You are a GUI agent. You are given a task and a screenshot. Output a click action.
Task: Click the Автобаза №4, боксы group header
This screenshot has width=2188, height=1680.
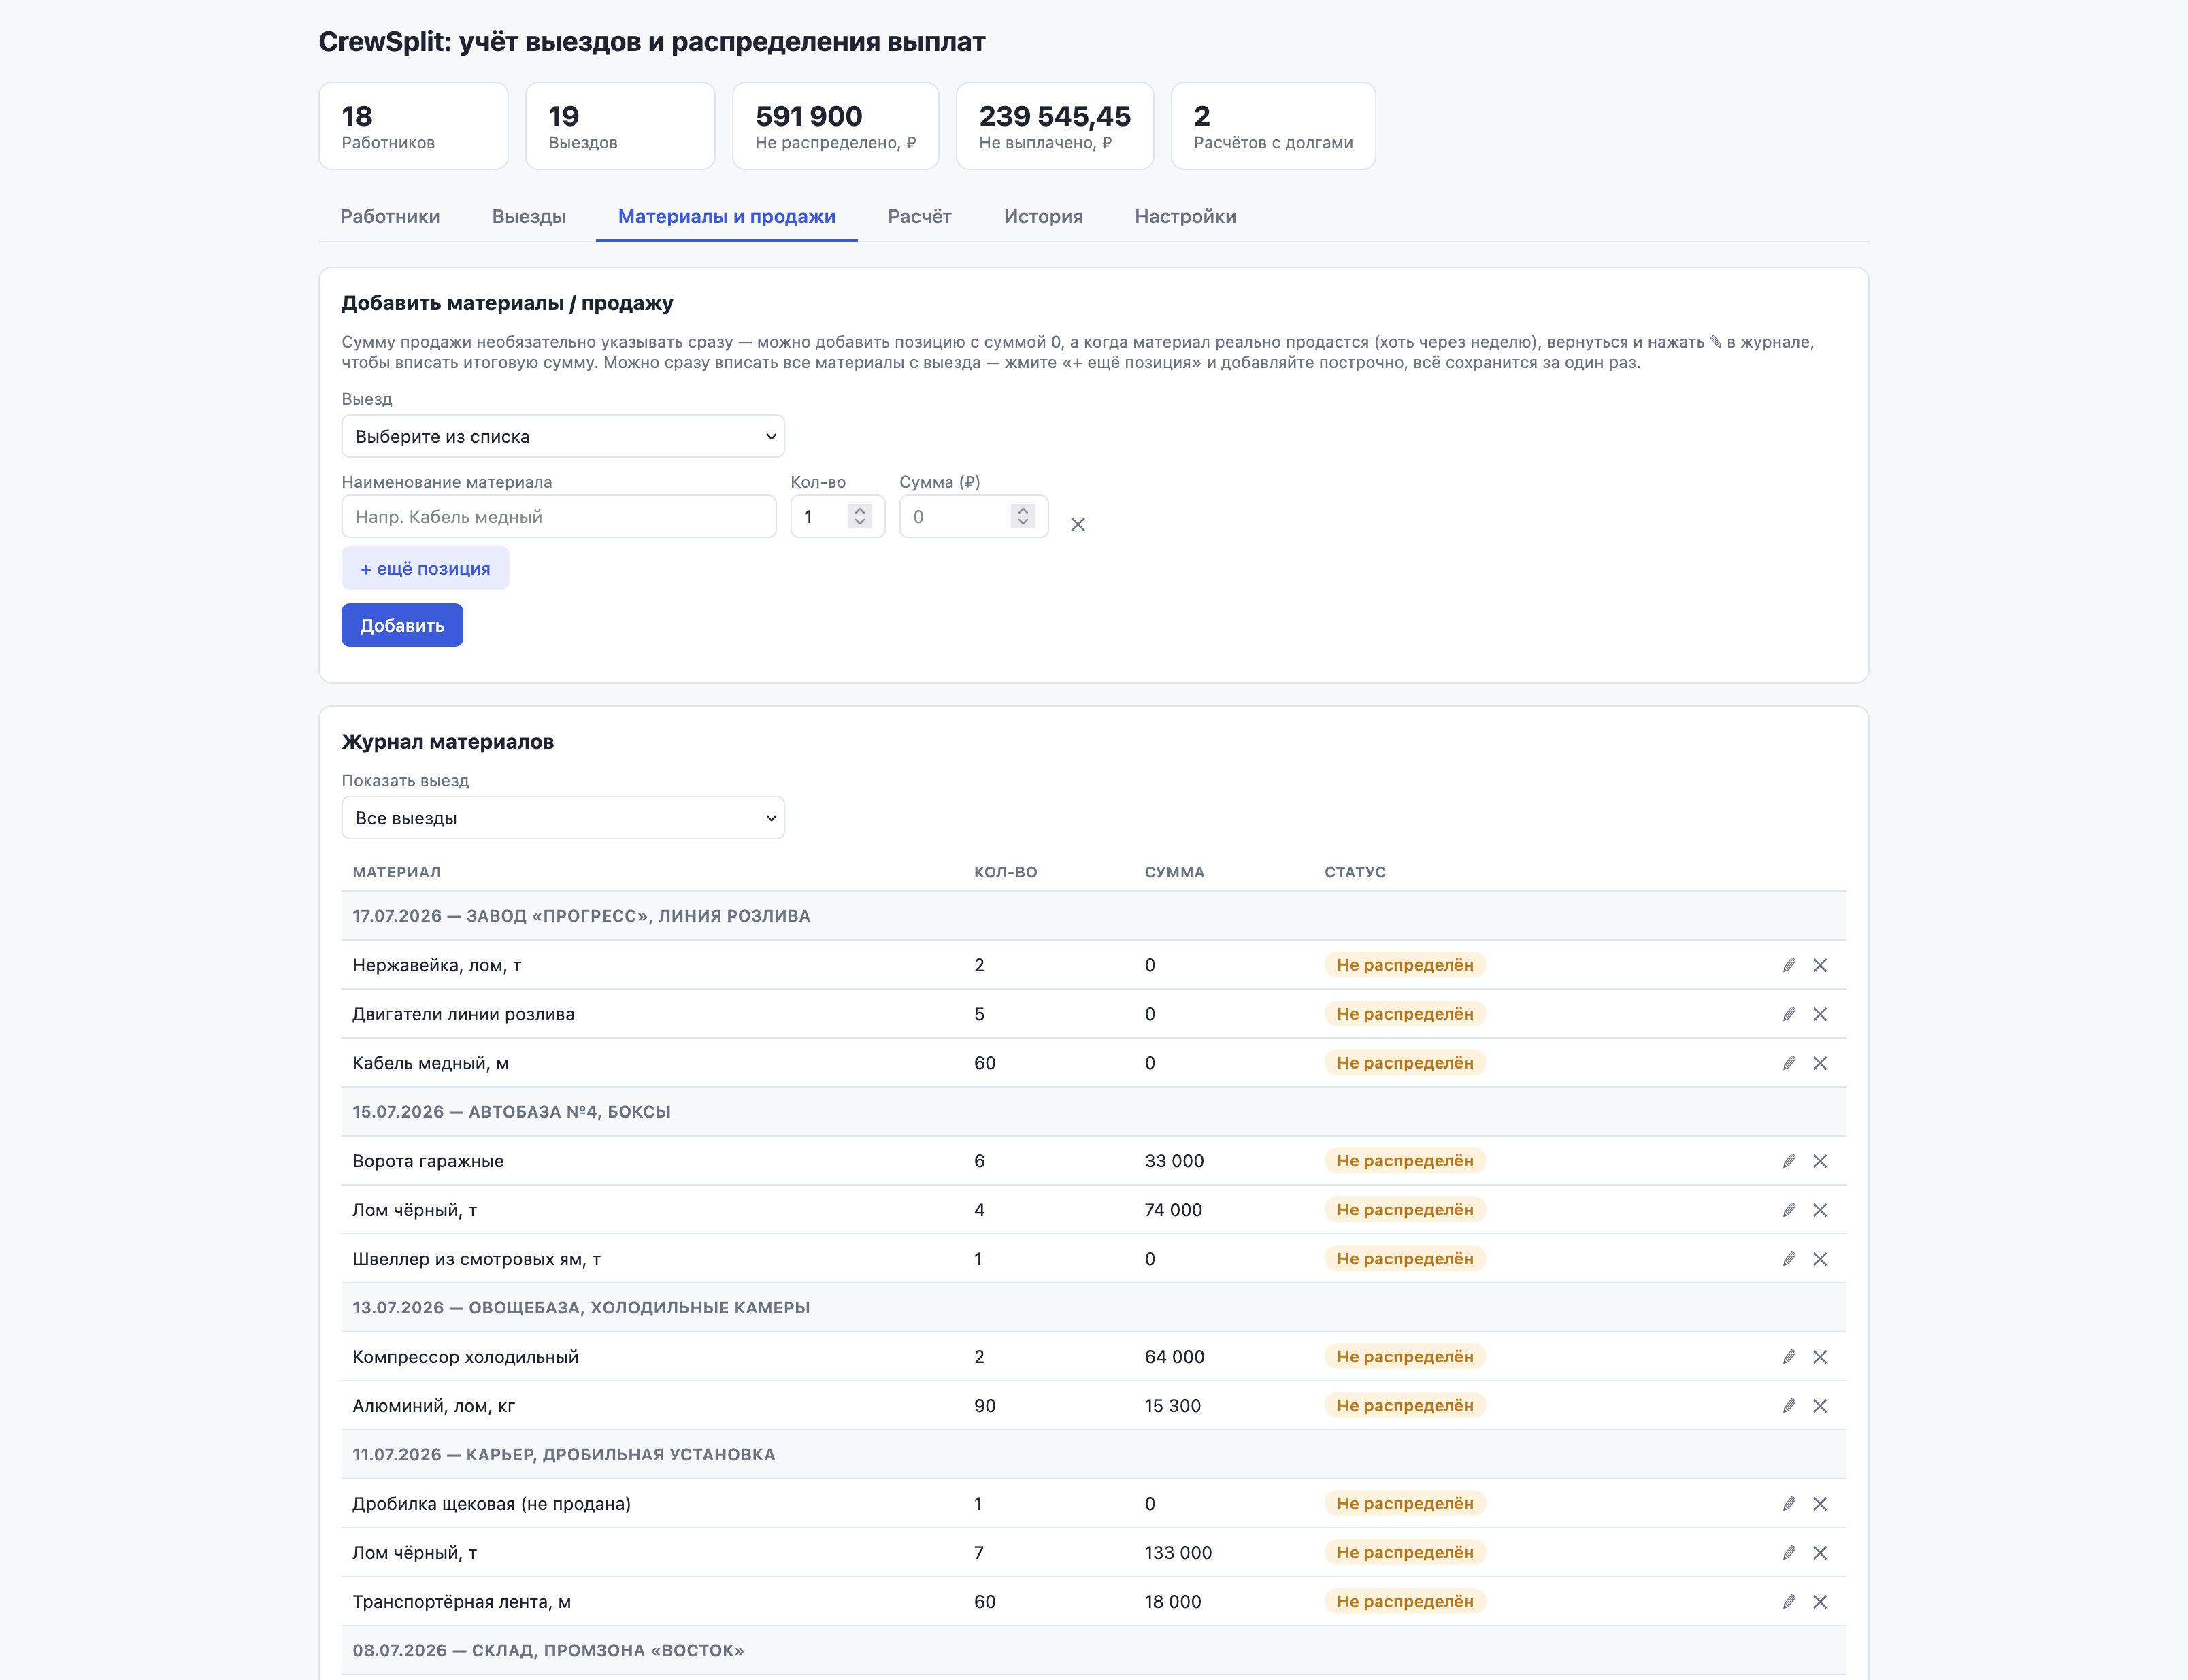click(x=1094, y=1112)
